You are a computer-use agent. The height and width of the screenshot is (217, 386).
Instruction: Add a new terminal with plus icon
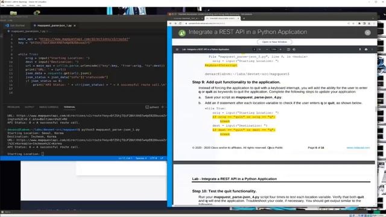(162, 107)
